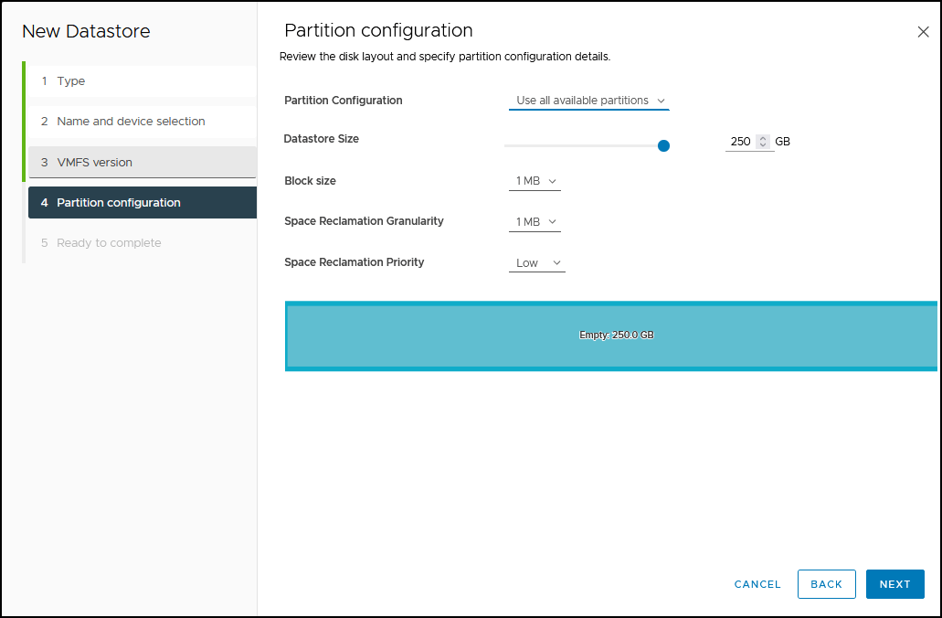This screenshot has height=618, width=942.
Task: Open the Block size dropdown
Action: pos(535,181)
